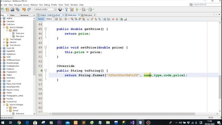Image resolution: width=222 pixels, height=125 pixels.
Task: Click the Stop Macro Recording icon
Action: click(117, 19)
